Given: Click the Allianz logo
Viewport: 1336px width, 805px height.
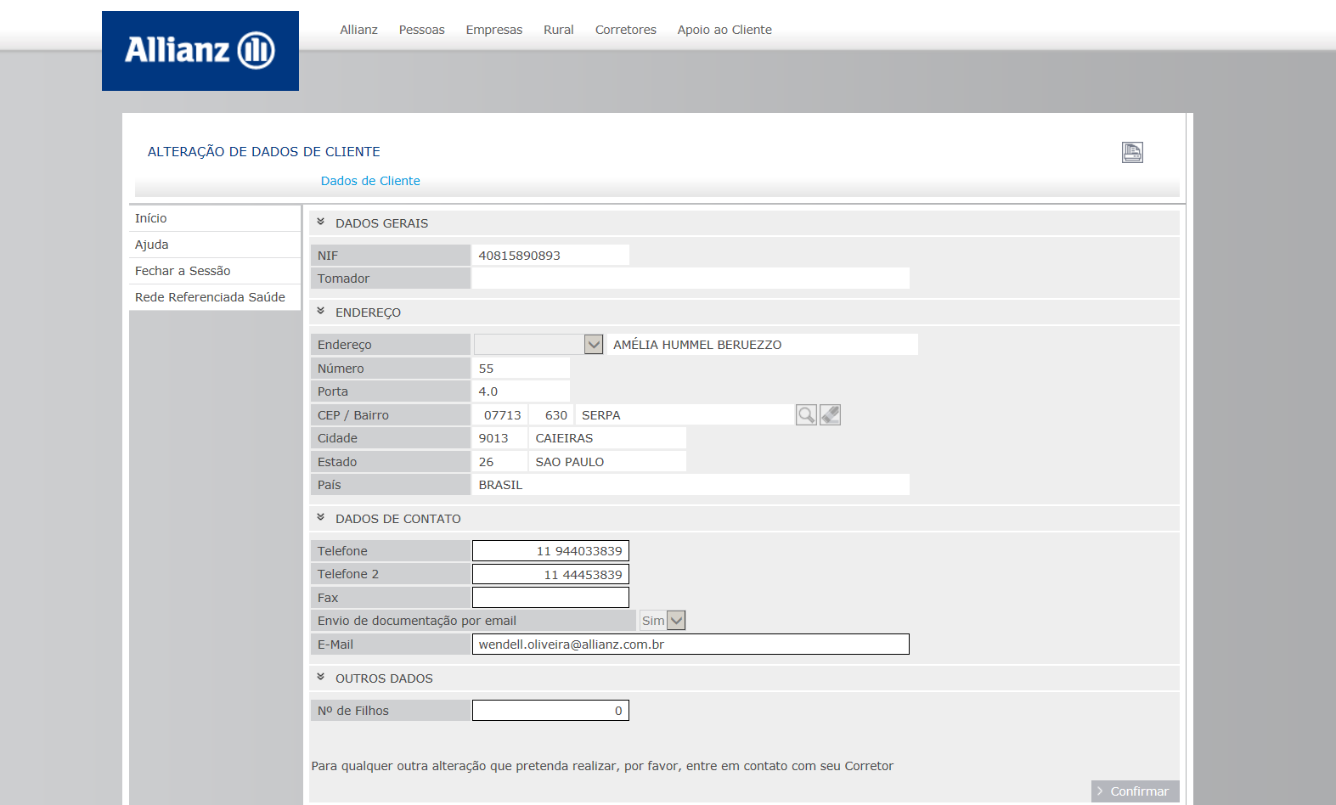Looking at the screenshot, I should [x=200, y=51].
